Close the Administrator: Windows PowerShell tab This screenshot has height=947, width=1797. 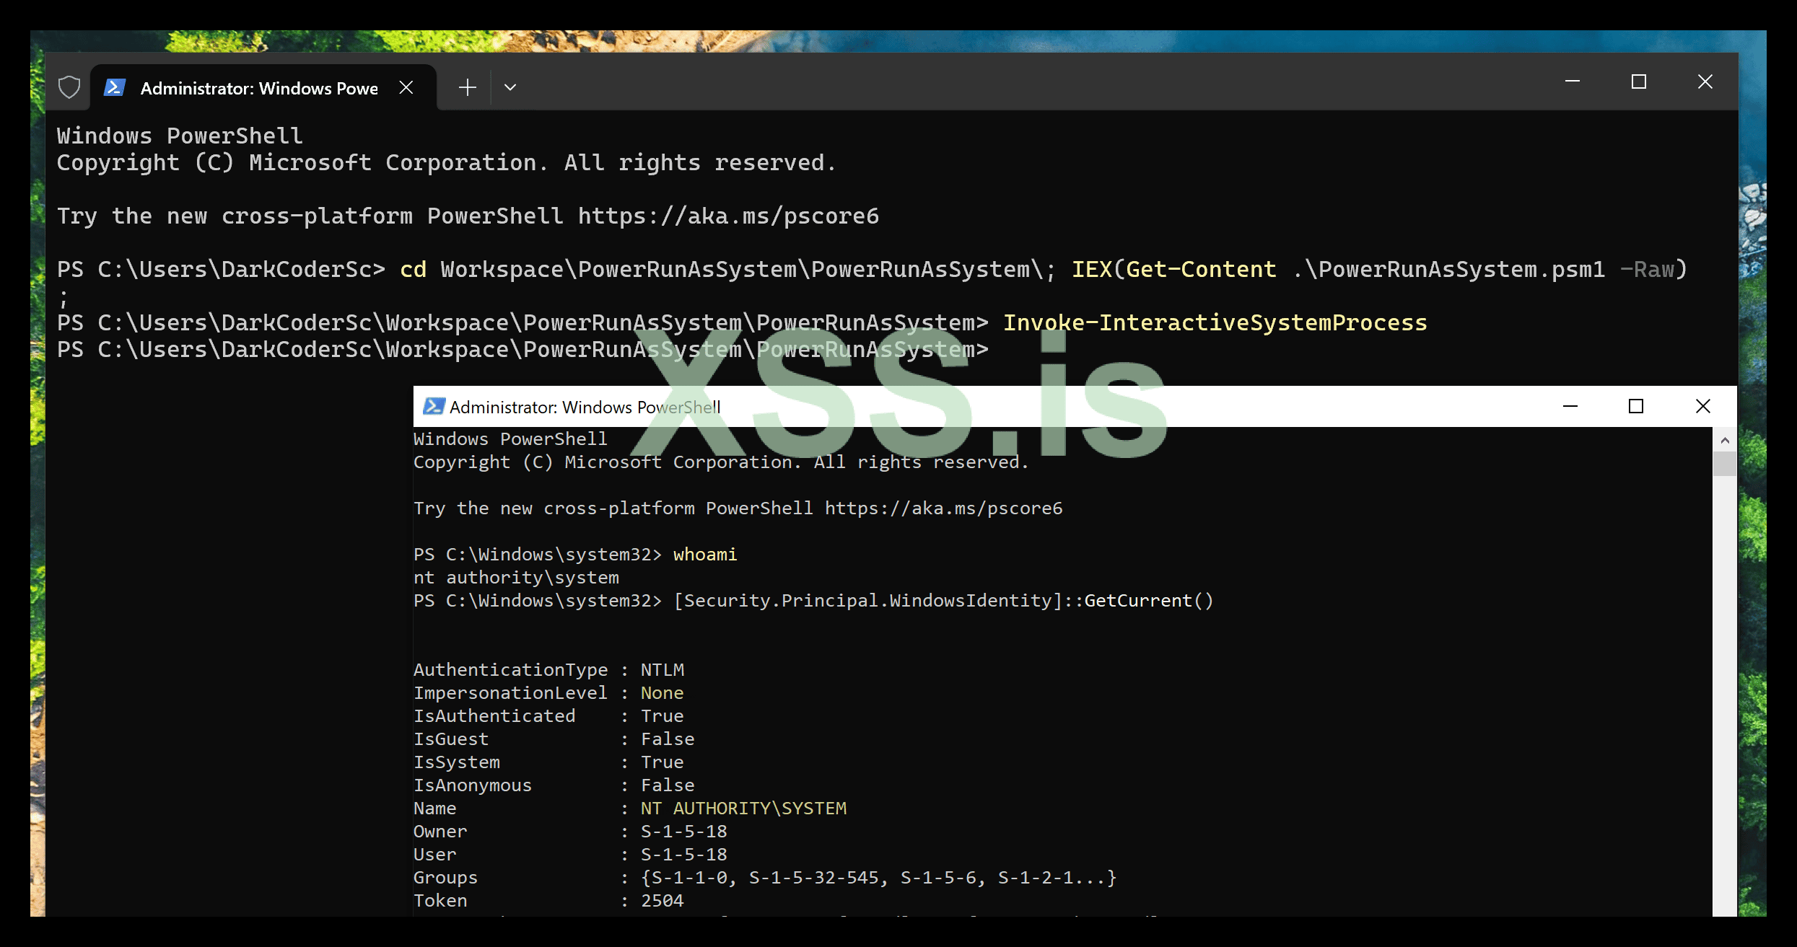click(x=406, y=87)
